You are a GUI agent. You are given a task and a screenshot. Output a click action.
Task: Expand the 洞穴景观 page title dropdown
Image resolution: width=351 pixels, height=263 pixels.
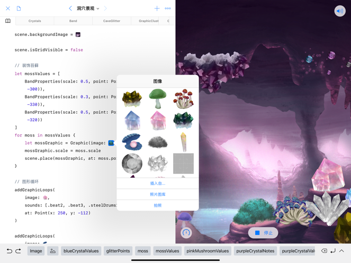coord(88,8)
